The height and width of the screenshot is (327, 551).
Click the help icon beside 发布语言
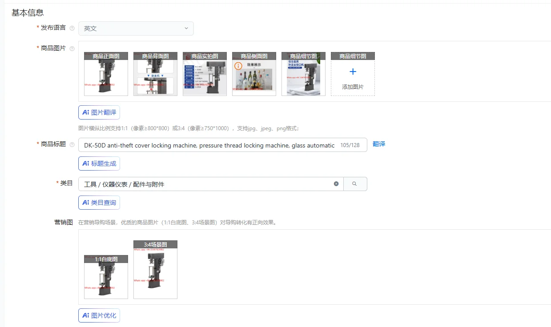(72, 28)
